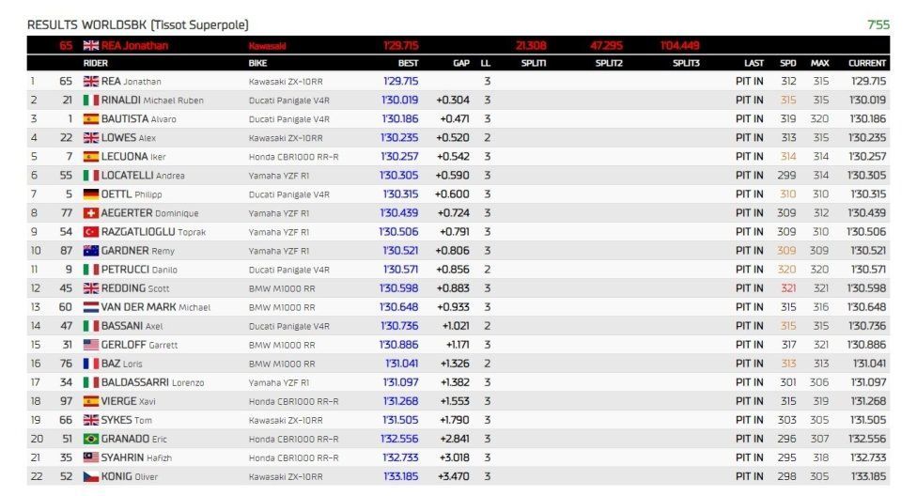Click the GAP column header

pyautogui.click(x=461, y=63)
